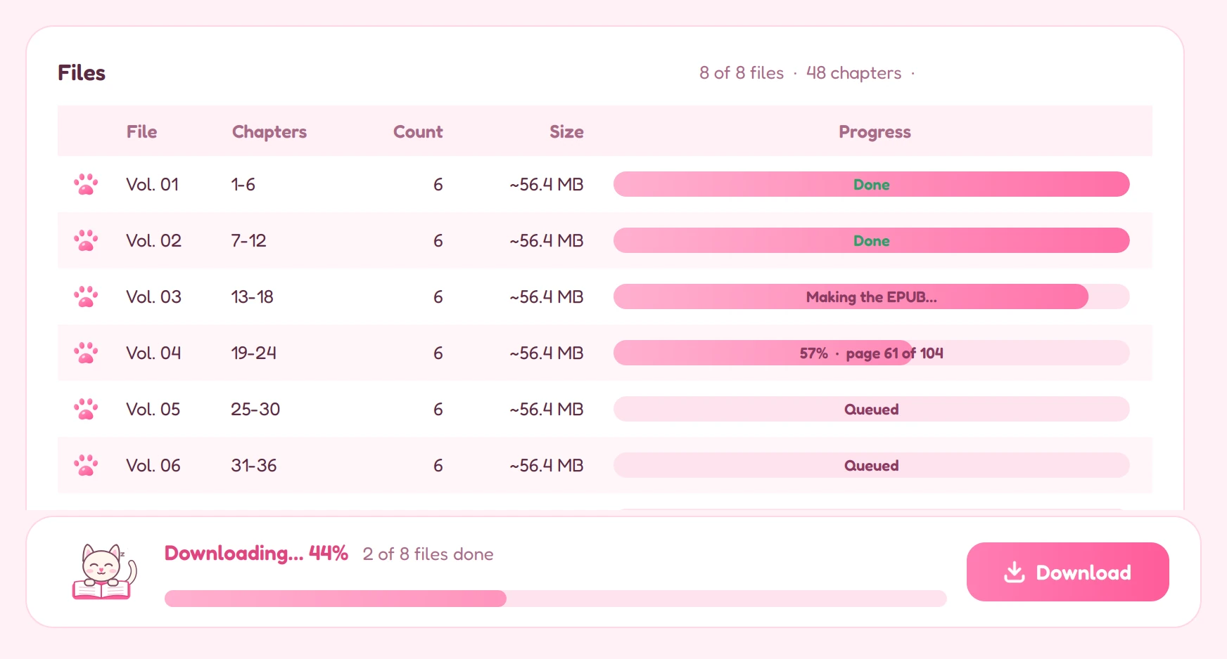Click chapter range 31-36

pos(254,465)
